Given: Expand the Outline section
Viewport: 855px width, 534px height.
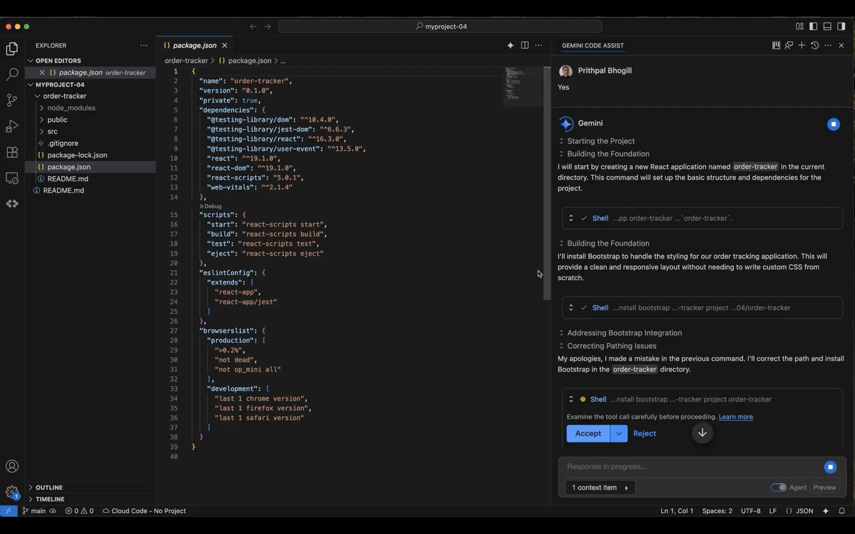Looking at the screenshot, I should (30, 487).
